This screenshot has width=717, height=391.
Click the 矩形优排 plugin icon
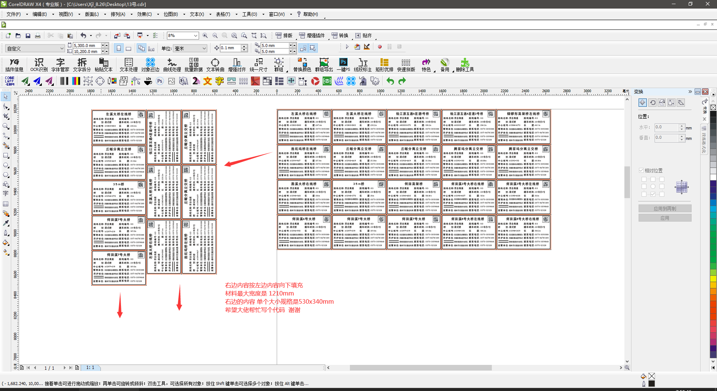click(384, 65)
